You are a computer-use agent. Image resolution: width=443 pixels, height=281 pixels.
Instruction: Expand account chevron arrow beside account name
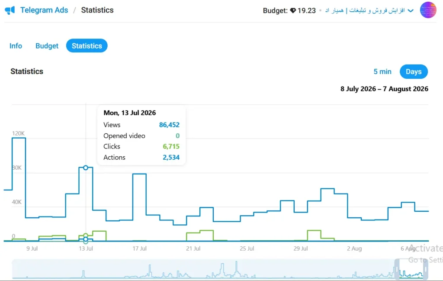coord(411,11)
